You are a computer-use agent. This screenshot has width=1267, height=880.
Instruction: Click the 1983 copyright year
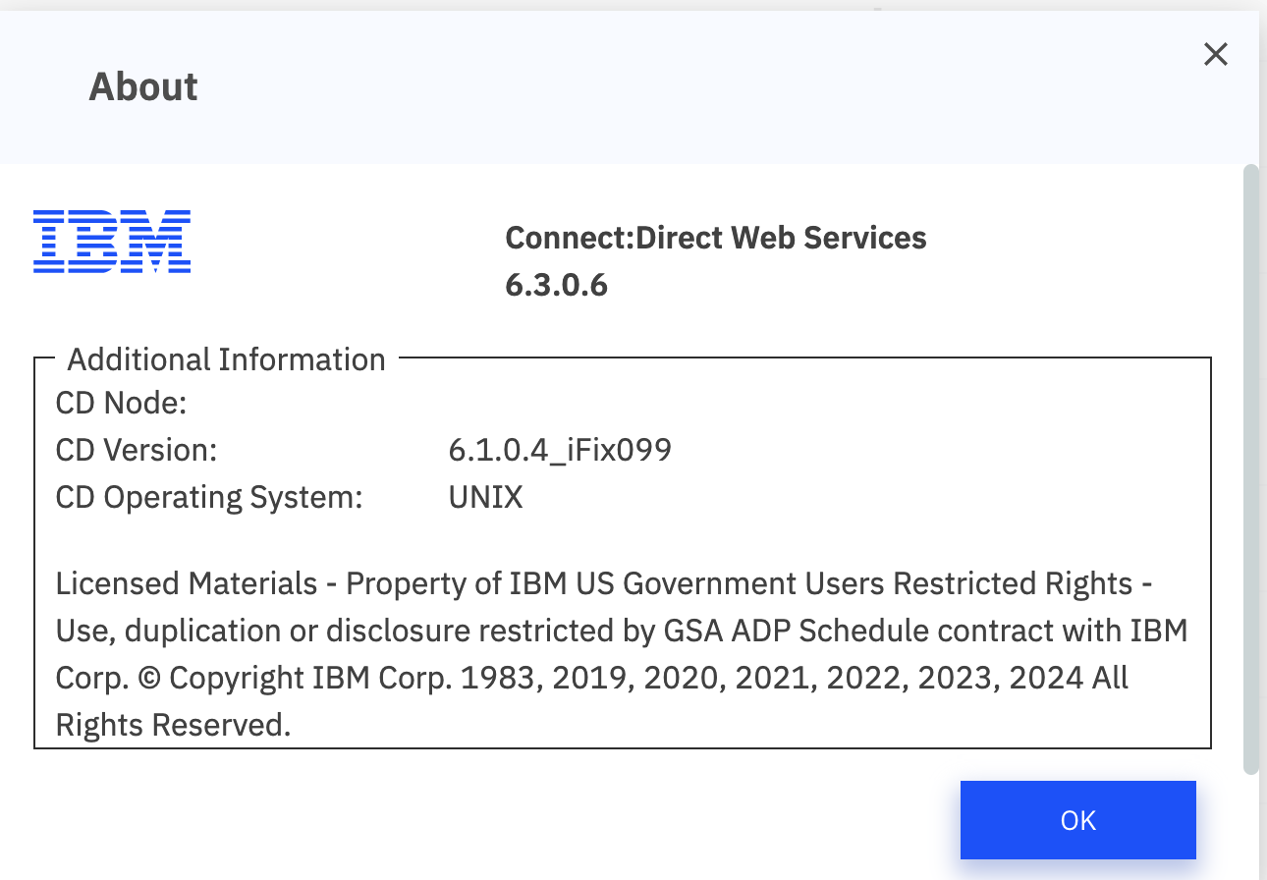pos(496,678)
